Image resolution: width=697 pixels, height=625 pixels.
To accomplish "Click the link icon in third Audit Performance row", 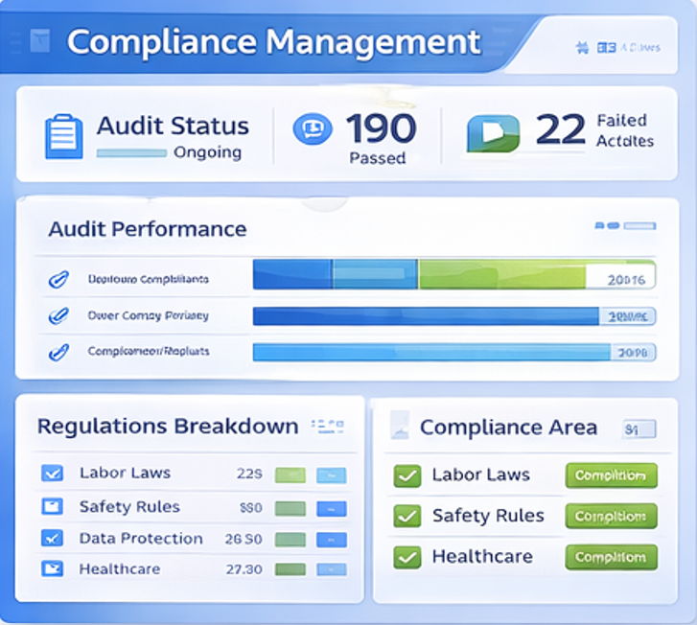I will coord(58,352).
